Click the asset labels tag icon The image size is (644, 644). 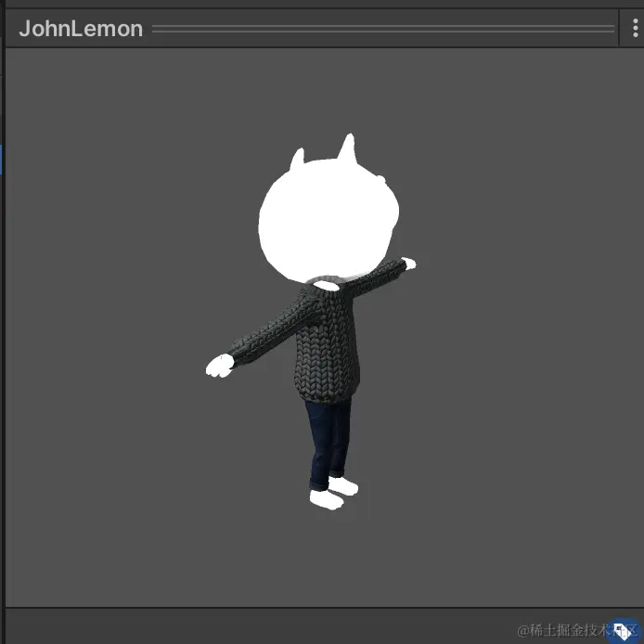pos(623,630)
